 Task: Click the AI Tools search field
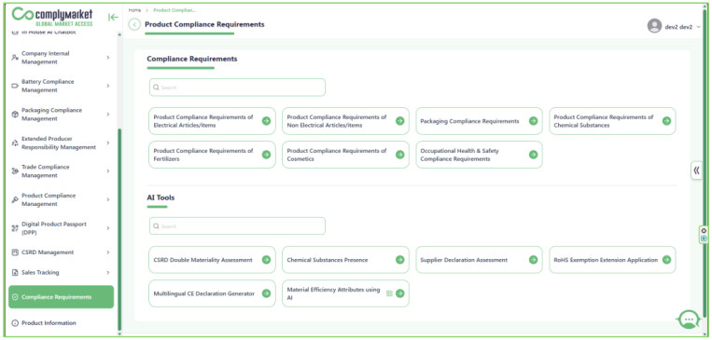click(x=237, y=226)
